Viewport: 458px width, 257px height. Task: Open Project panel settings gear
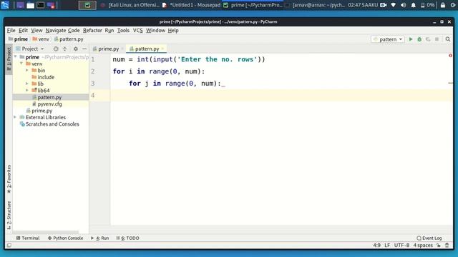click(x=76, y=49)
